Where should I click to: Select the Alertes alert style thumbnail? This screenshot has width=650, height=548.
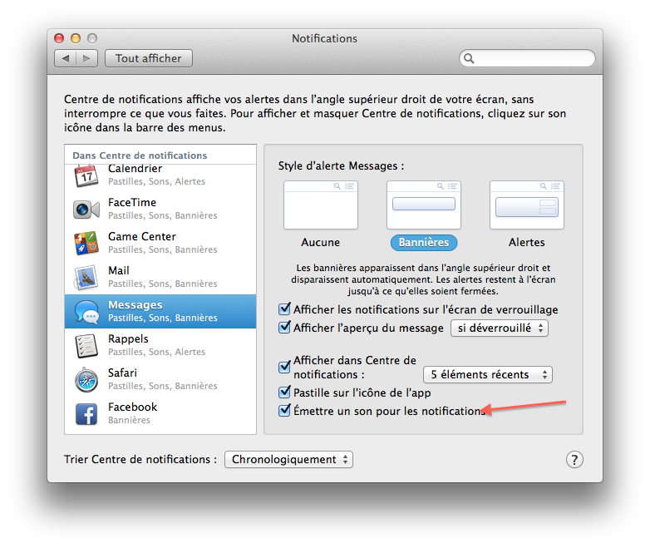click(526, 205)
